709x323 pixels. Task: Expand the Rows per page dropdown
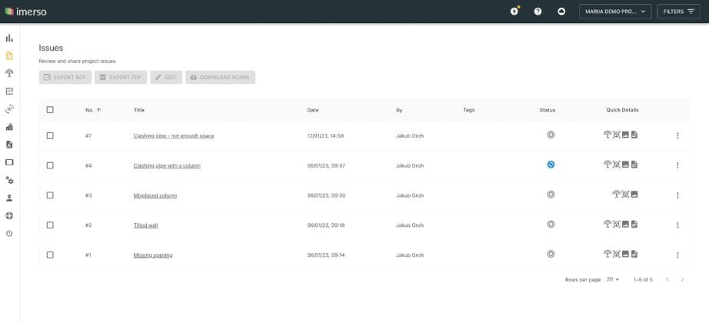tap(613, 279)
